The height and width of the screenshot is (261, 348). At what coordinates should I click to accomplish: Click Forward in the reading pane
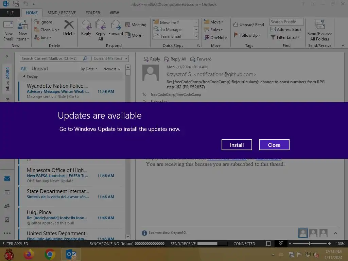point(201,59)
